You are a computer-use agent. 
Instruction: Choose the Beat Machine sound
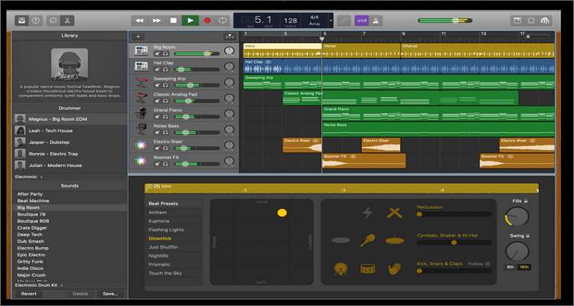tap(33, 201)
